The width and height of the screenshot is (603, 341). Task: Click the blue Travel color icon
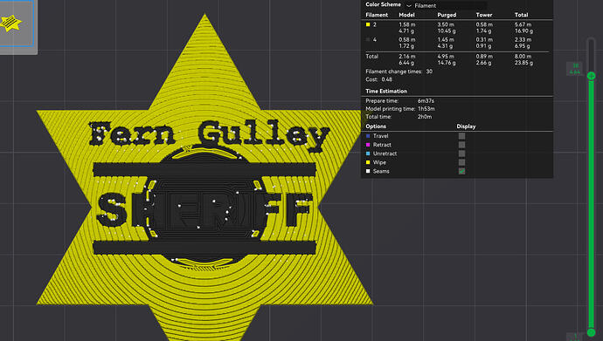[368, 136]
